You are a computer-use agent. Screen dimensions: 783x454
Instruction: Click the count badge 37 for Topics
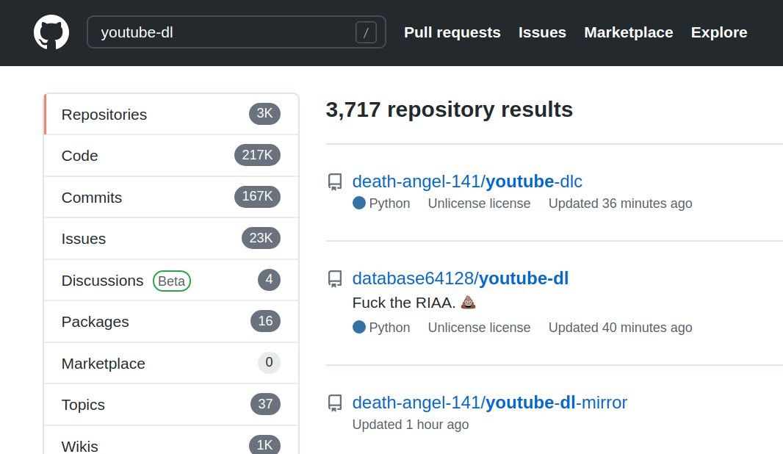coord(265,403)
